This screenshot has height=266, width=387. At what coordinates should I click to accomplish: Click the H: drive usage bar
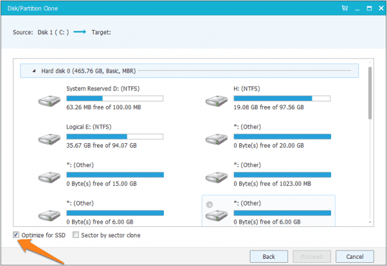(282, 98)
